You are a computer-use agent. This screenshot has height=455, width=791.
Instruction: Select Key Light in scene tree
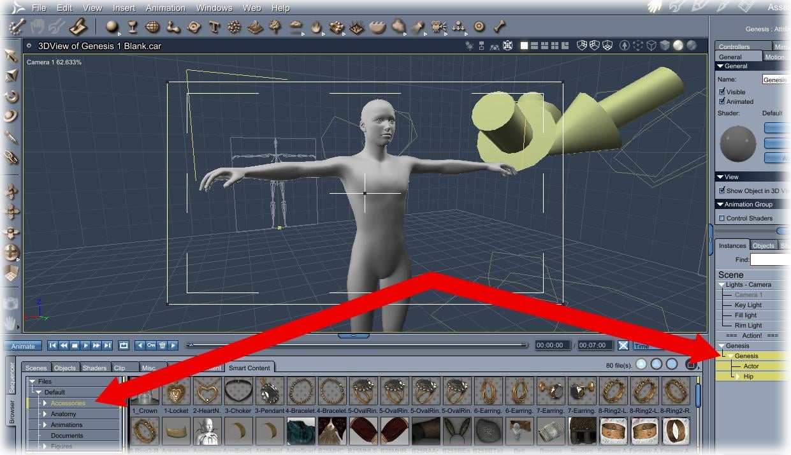tap(748, 305)
